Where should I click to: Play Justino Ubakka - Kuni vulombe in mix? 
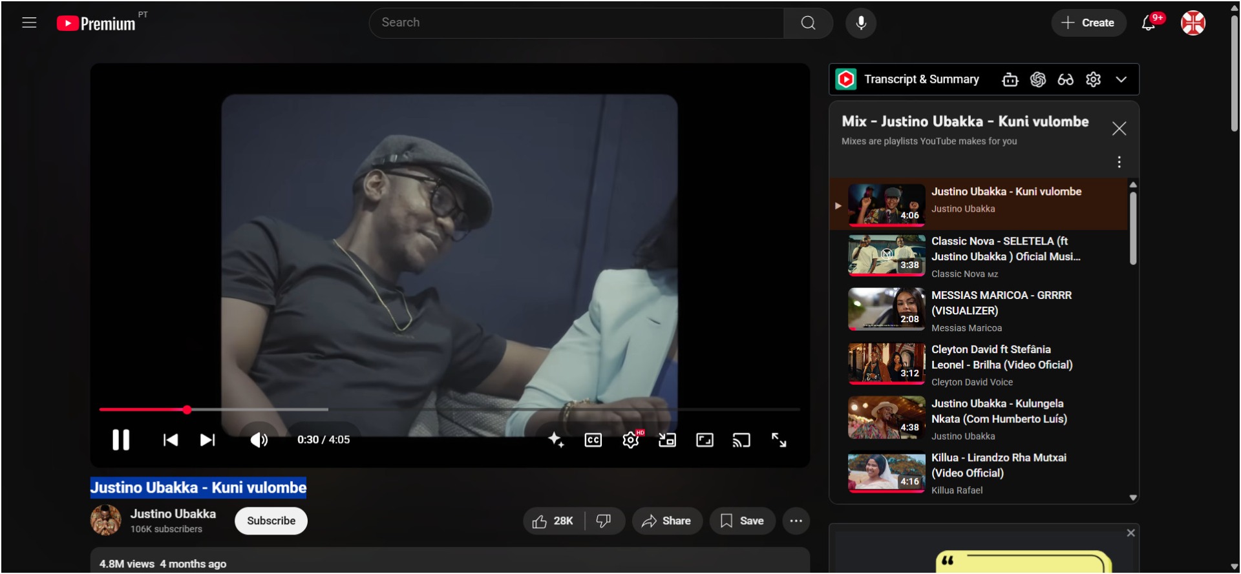click(979, 204)
